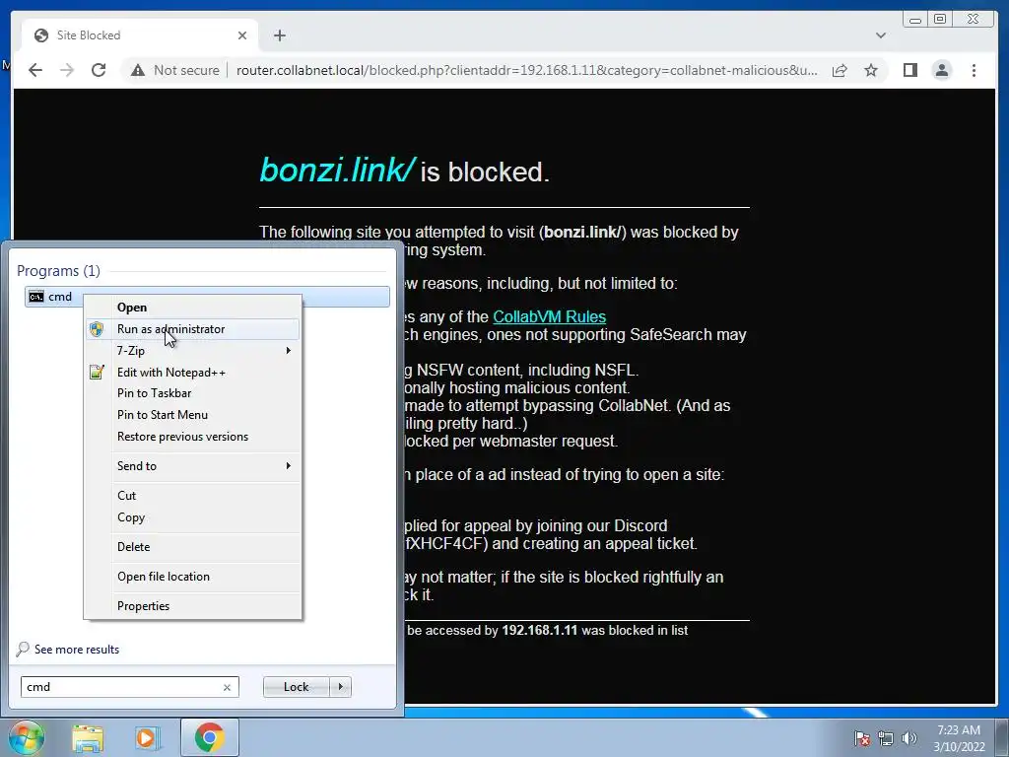
Task: Select Pin to Start Menu
Action: (192, 415)
